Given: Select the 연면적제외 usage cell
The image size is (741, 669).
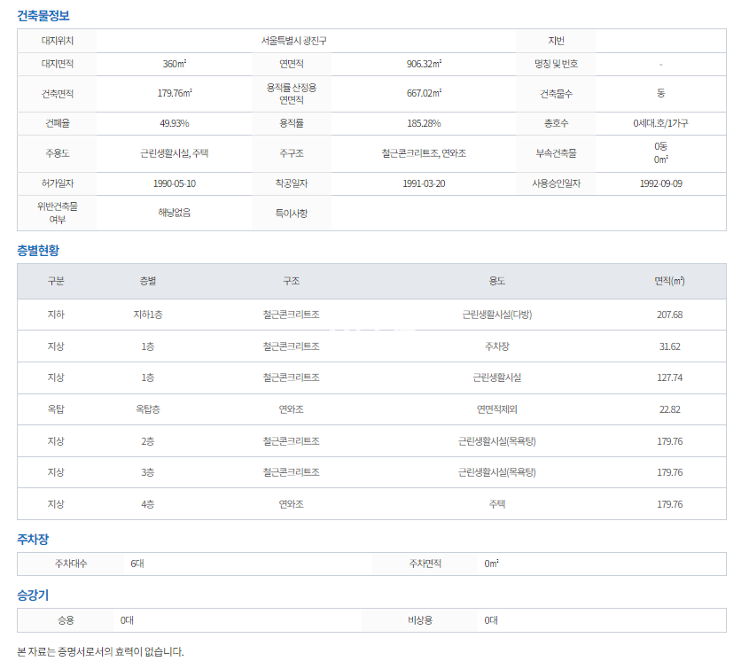Looking at the screenshot, I should [496, 409].
